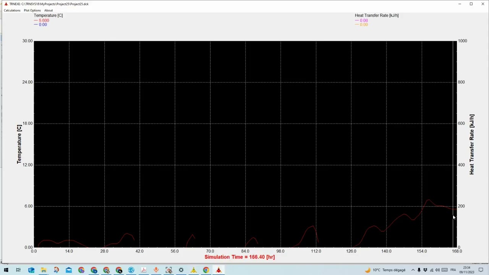Click the vertical Heat Transfer Rate axis title
The width and height of the screenshot is (489, 275).
click(x=472, y=144)
